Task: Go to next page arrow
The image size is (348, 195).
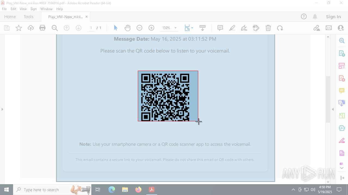Action: [x=79, y=28]
